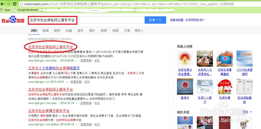The width and height of the screenshot is (261, 129).
Task: Open 北京市人力资源和社会保障局首页 result
Action: click(54, 68)
